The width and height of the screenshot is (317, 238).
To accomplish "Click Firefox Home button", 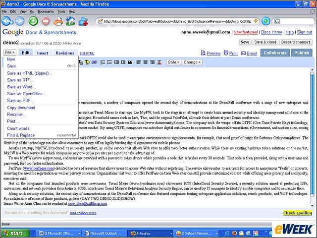I will pyautogui.click(x=70, y=21).
